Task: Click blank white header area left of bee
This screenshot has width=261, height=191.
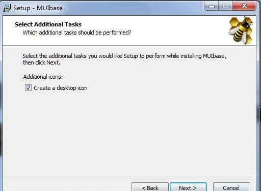Action: click(178, 30)
